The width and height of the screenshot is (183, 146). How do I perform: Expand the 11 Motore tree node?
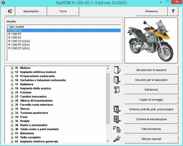tap(12, 68)
